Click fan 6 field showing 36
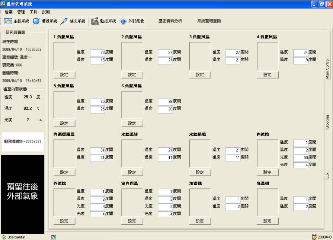This screenshot has width=333, height=240. [166, 102]
